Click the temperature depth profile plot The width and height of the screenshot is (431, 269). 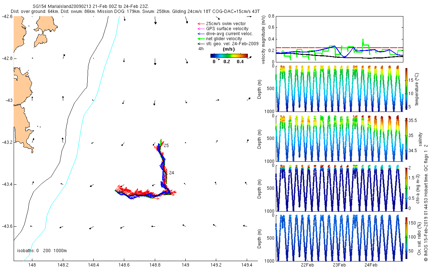pyautogui.click(x=339, y=89)
